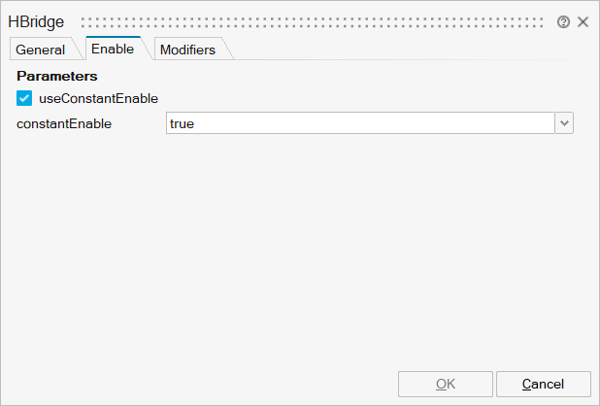
Task: Click the HBridge dialog title text
Action: coord(36,21)
